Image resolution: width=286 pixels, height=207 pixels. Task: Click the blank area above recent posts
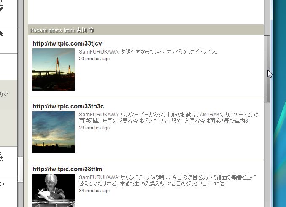click(146, 12)
